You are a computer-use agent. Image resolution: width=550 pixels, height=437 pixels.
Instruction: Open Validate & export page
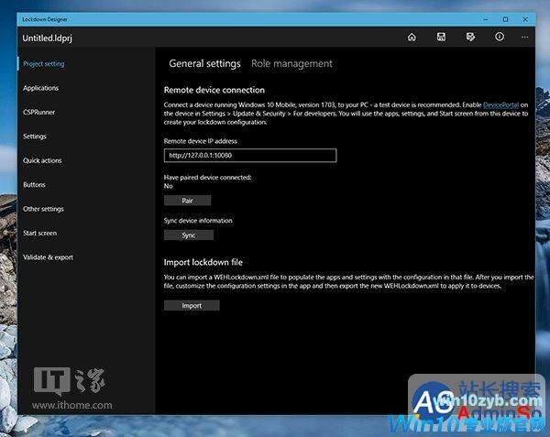pos(48,257)
